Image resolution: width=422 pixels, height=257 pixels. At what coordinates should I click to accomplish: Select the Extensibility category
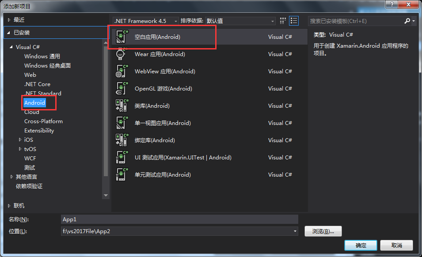[x=39, y=131]
